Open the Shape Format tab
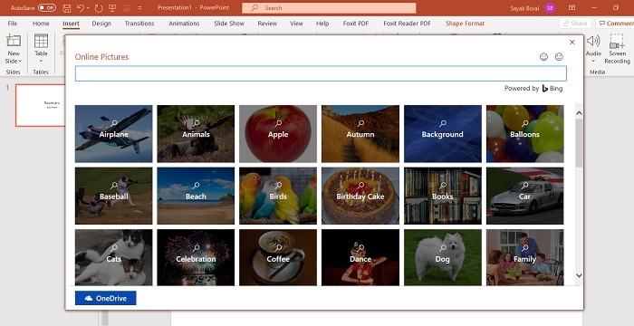The width and height of the screenshot is (634, 326). 465,24
